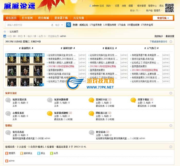Click the blue 版主 legend icon

click(39, 153)
